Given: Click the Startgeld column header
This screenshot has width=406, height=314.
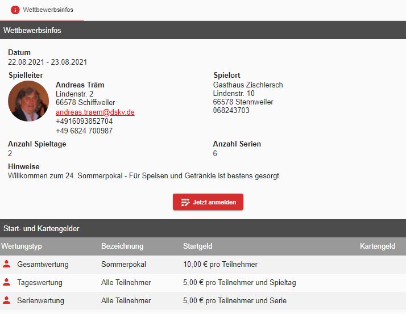Looking at the screenshot, I should 198,246.
